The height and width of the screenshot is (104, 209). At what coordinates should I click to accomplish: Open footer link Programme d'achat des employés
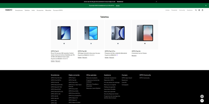93,81
